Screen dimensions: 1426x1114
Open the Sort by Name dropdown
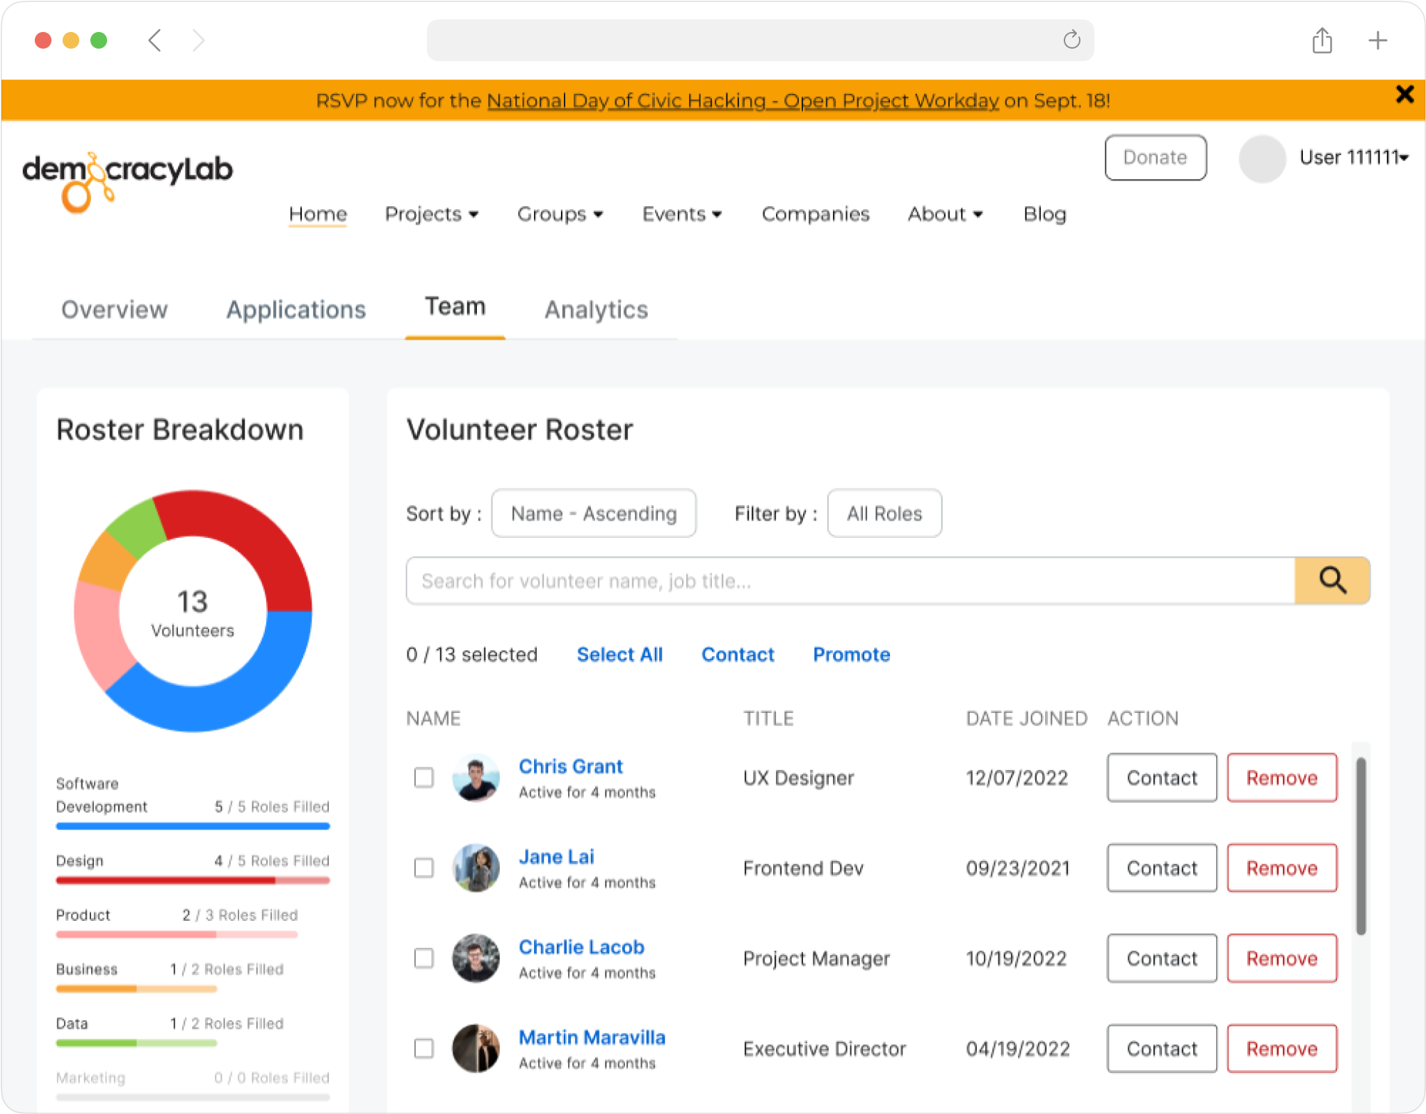593,514
